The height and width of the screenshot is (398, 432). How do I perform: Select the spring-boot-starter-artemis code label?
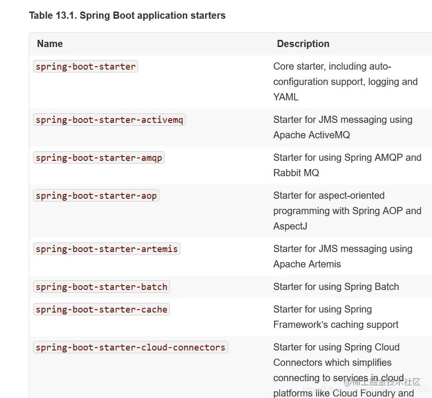tap(107, 249)
